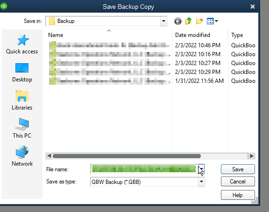This screenshot has width=269, height=212.
Task: Sort files by Name column
Action: point(56,35)
